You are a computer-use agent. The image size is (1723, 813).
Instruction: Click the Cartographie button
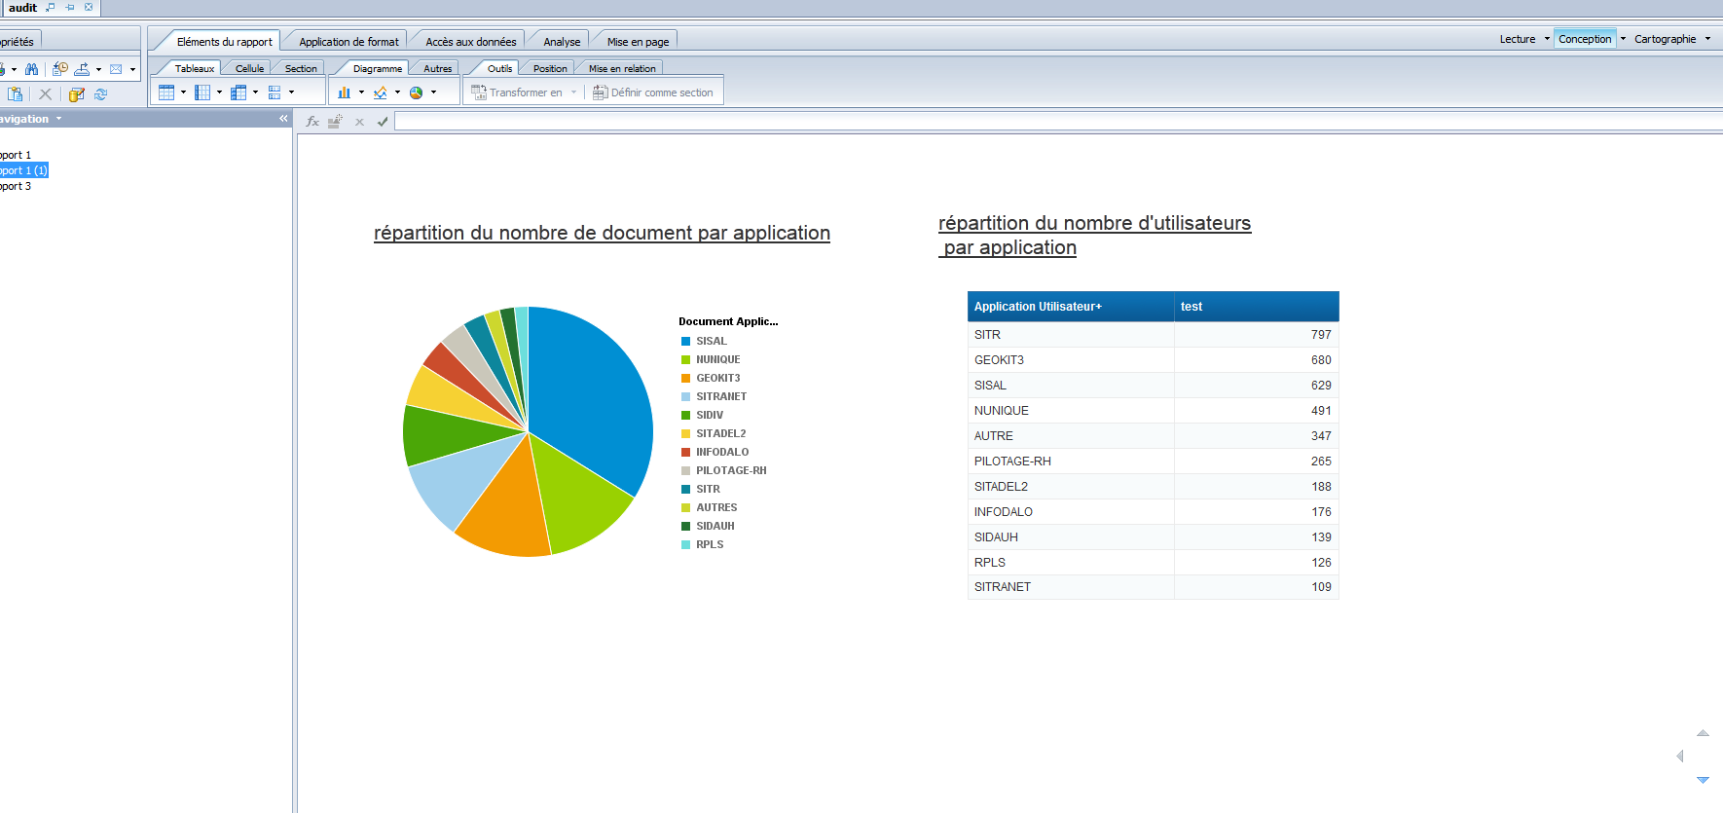pyautogui.click(x=1666, y=39)
